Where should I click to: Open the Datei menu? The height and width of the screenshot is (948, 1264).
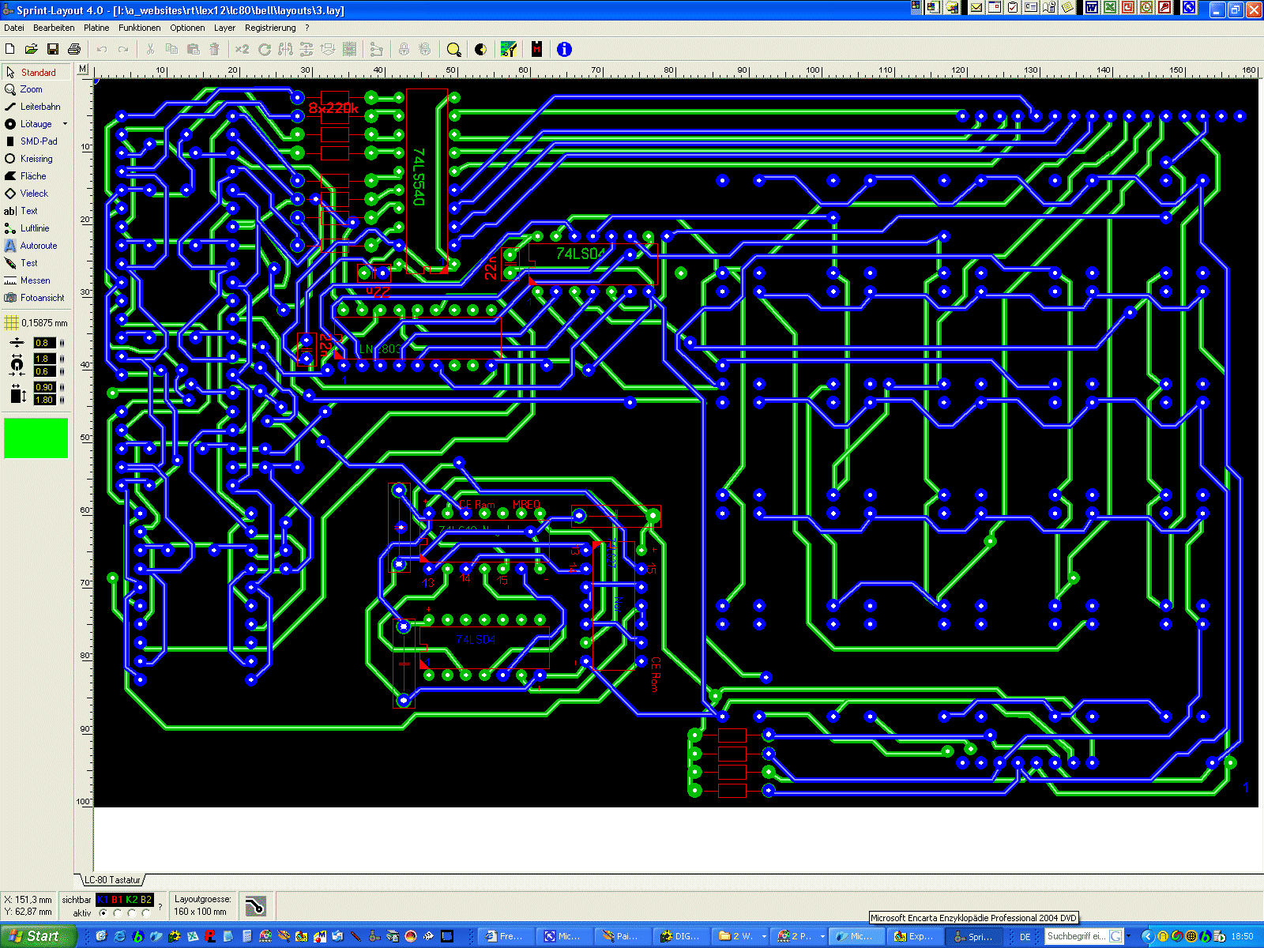(14, 28)
